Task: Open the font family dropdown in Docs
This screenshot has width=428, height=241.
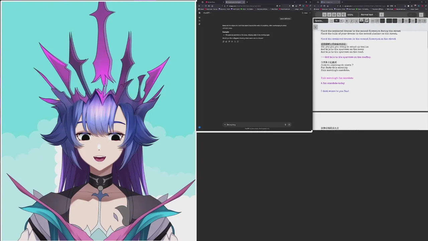Action: 321,21
